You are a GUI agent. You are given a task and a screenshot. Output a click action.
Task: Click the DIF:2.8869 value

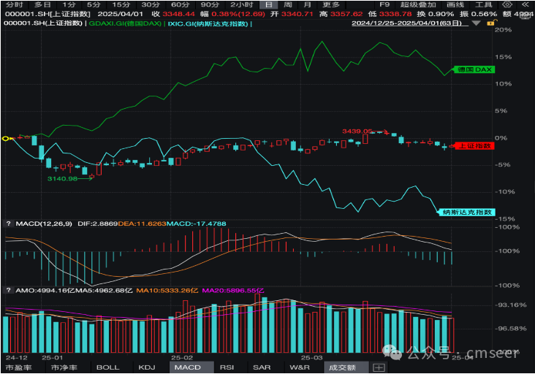pos(98,224)
